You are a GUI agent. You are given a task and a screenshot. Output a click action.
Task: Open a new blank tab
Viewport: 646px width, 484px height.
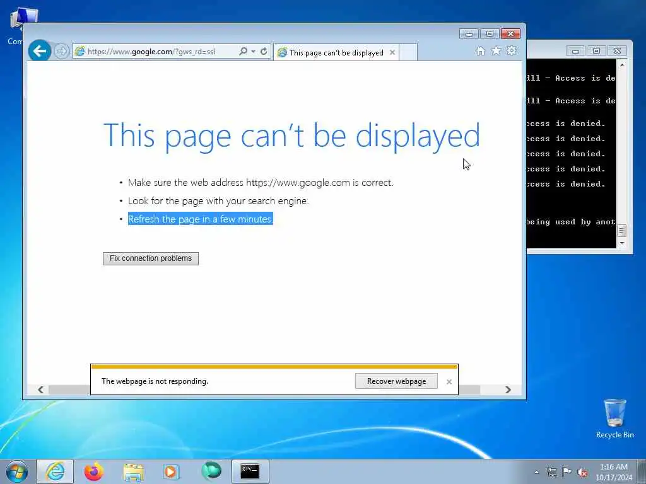coord(408,53)
